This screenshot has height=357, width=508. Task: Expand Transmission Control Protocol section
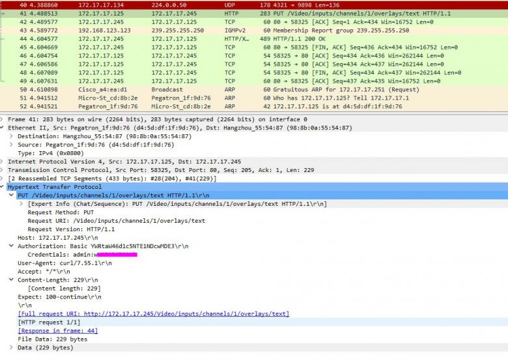pos(1,170)
